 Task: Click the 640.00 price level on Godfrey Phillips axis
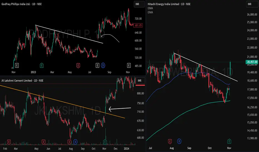pos(138,33)
